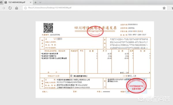Click the forward navigation arrow
The width and height of the screenshot is (173, 105).
[x=4, y=8]
